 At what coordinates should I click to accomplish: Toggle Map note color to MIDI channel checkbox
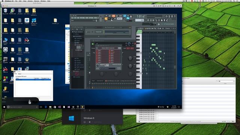121,81
